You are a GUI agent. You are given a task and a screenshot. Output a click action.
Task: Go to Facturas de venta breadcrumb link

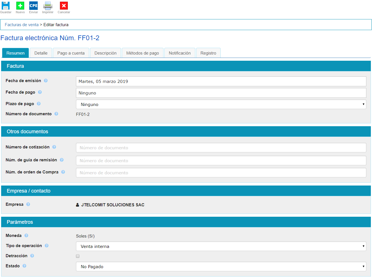(22, 25)
